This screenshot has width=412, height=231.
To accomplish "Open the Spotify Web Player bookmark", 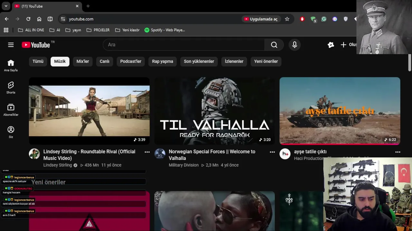I will (165, 30).
